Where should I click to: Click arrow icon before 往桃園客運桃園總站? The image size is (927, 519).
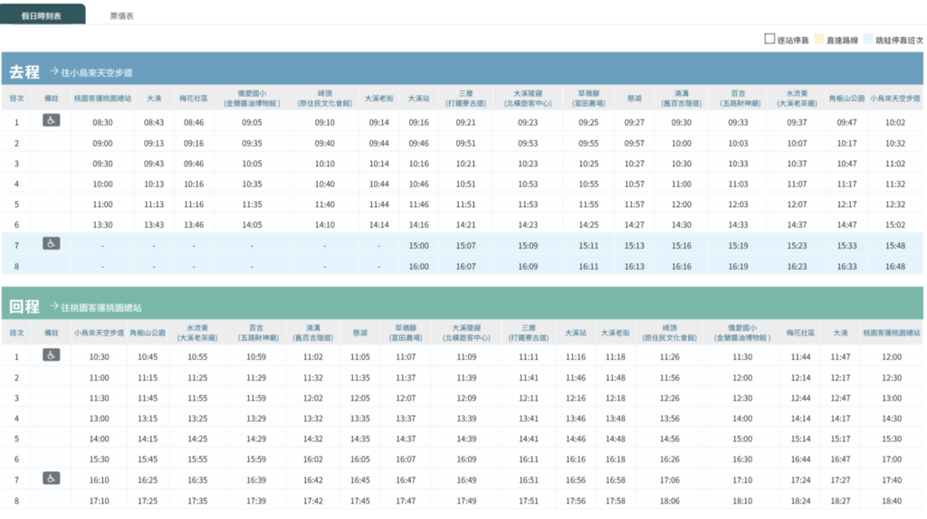[x=53, y=306]
